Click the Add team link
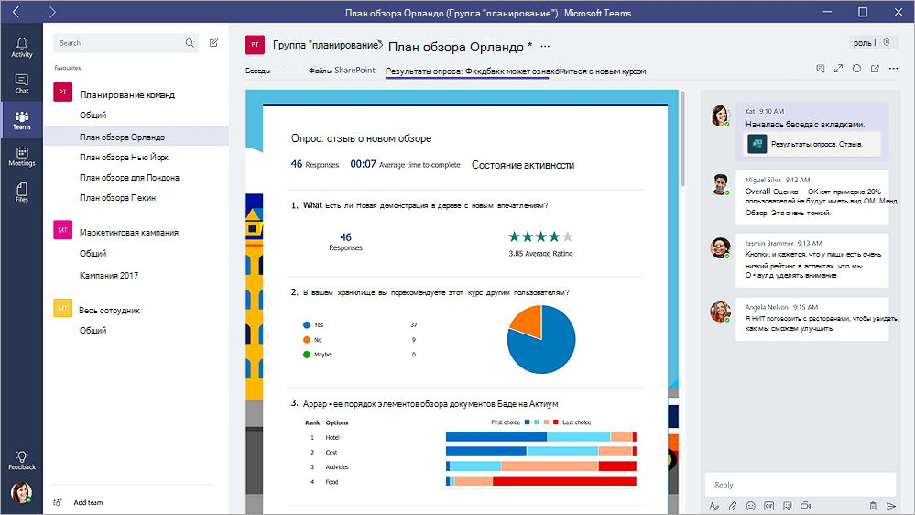This screenshot has height=515, width=915. point(88,502)
